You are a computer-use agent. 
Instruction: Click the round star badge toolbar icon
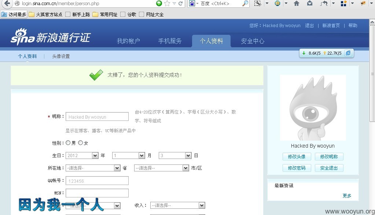(x=277, y=3)
